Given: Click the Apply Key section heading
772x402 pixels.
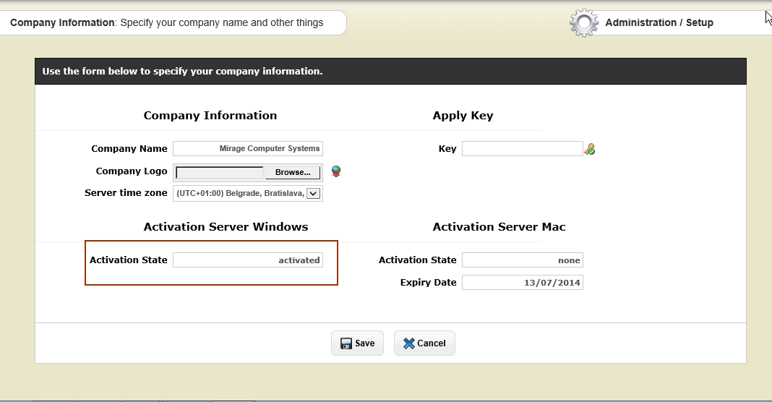Looking at the screenshot, I should tap(463, 116).
